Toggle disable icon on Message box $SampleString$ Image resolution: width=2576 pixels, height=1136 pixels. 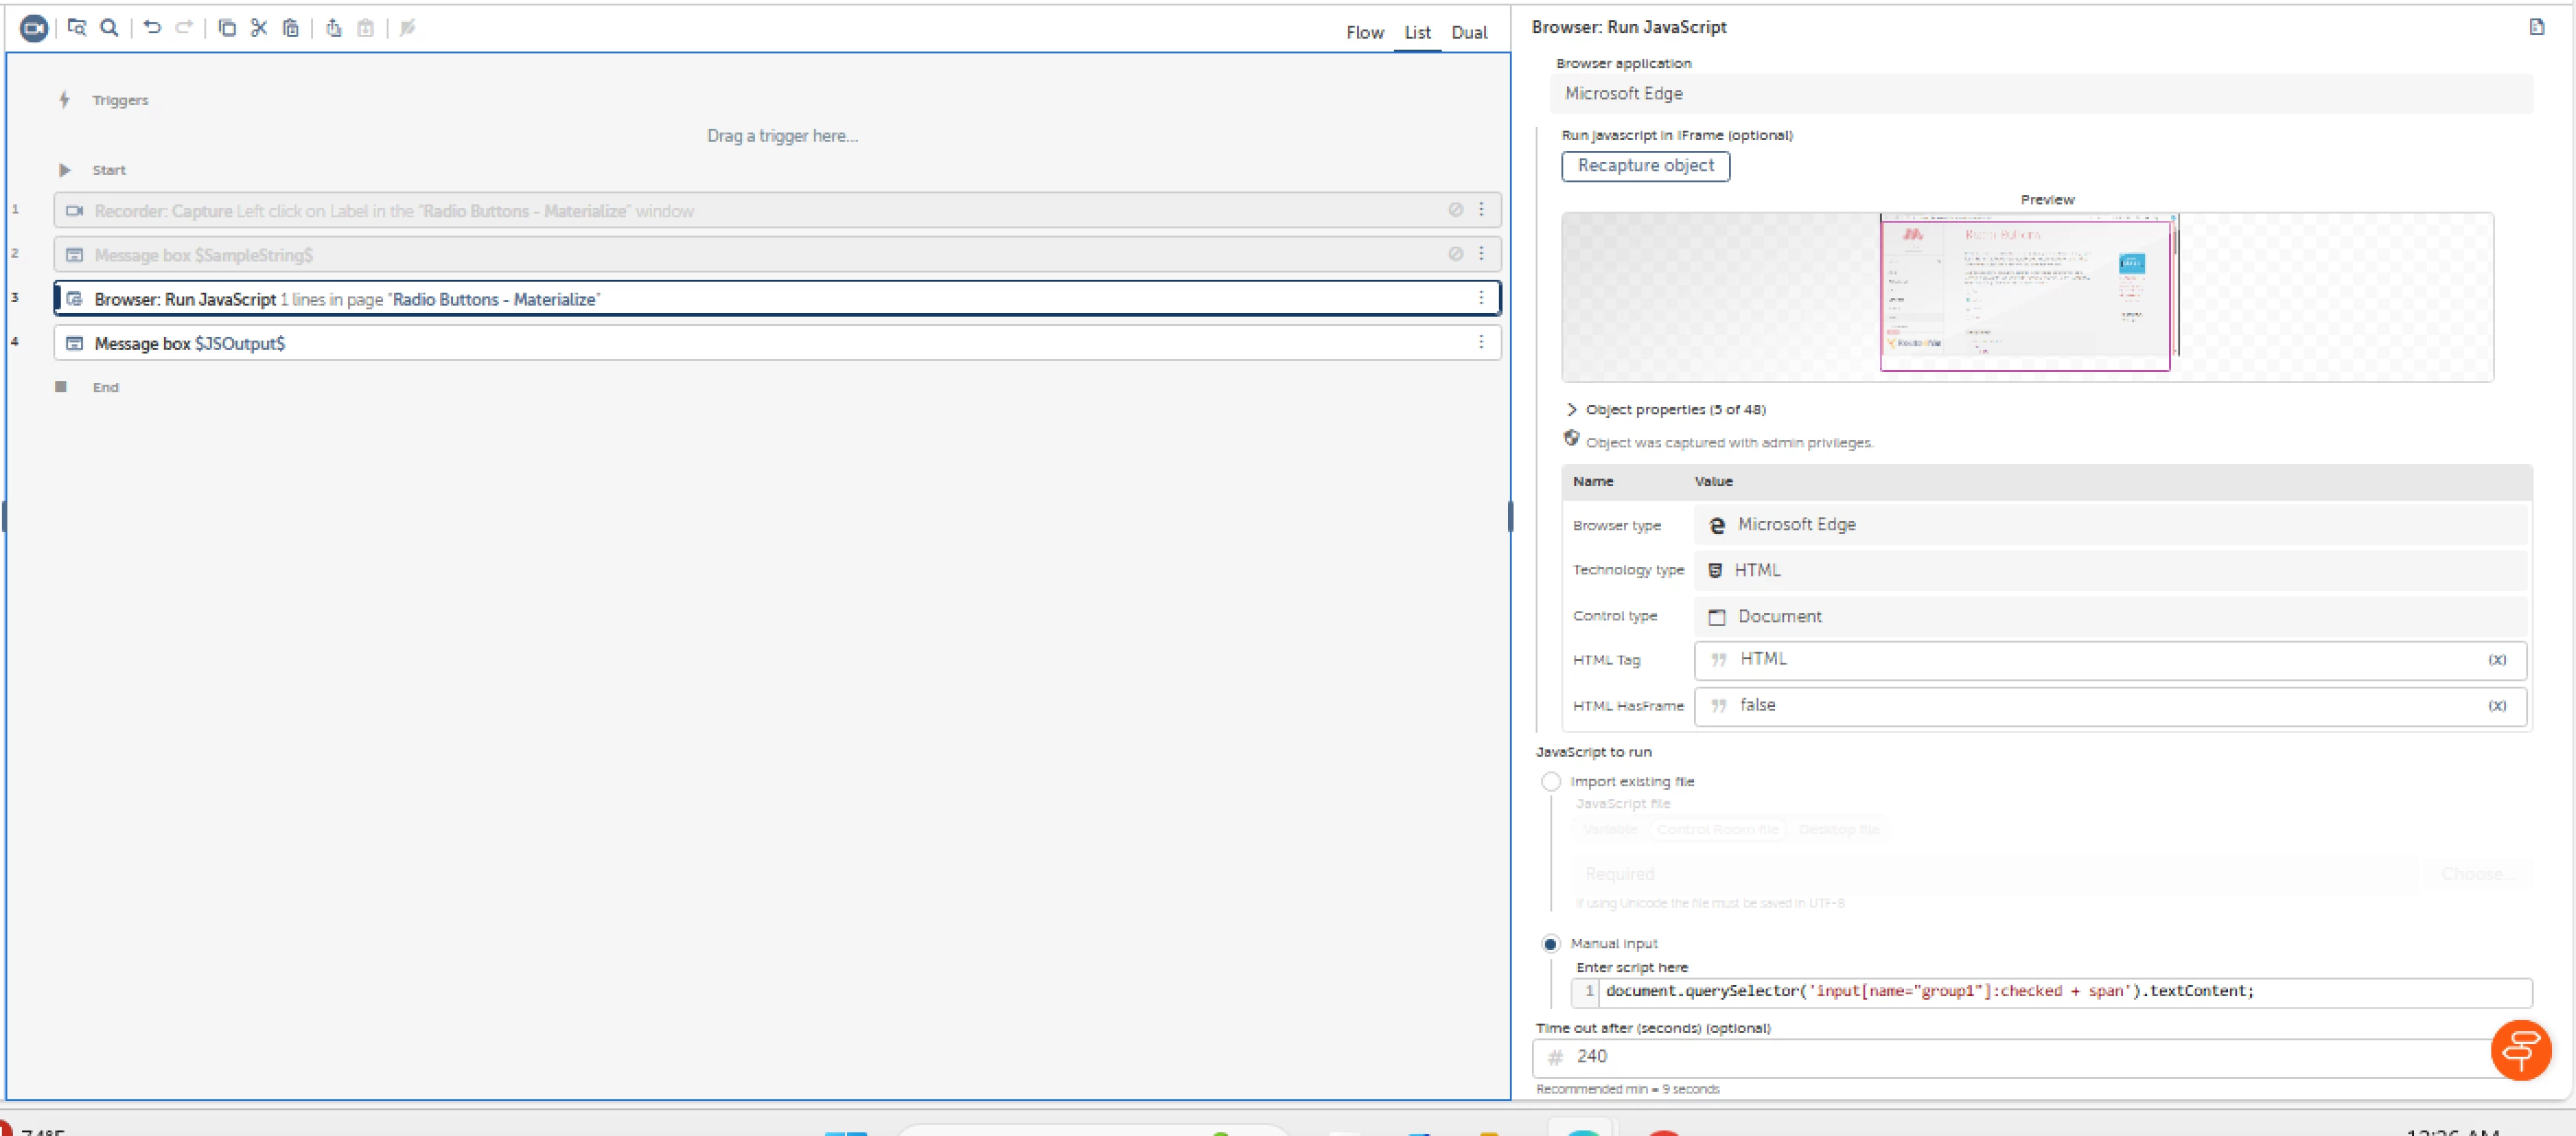click(x=1456, y=254)
